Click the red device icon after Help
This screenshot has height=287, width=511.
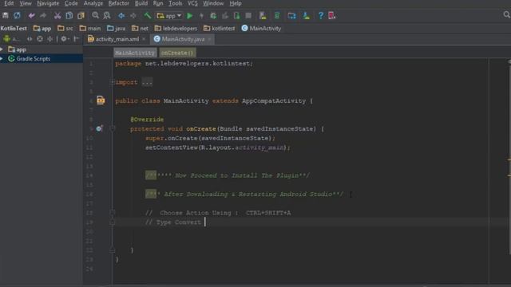pos(332,15)
